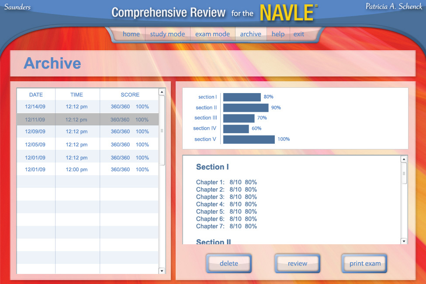Click the Chapter 7 score line
The width and height of the screenshot is (426, 284).
click(226, 226)
